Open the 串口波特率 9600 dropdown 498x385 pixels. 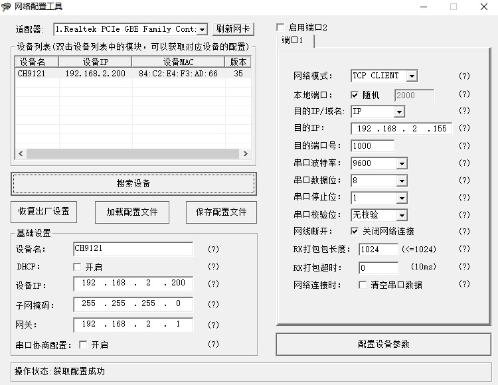coord(402,163)
